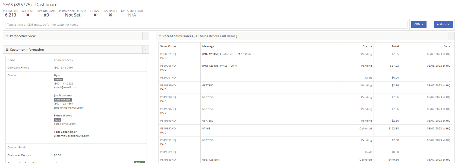Image resolution: width=458 pixels, height=163 pixels.
Task: Click the contact name Bruce Wayne
Action: (63, 116)
